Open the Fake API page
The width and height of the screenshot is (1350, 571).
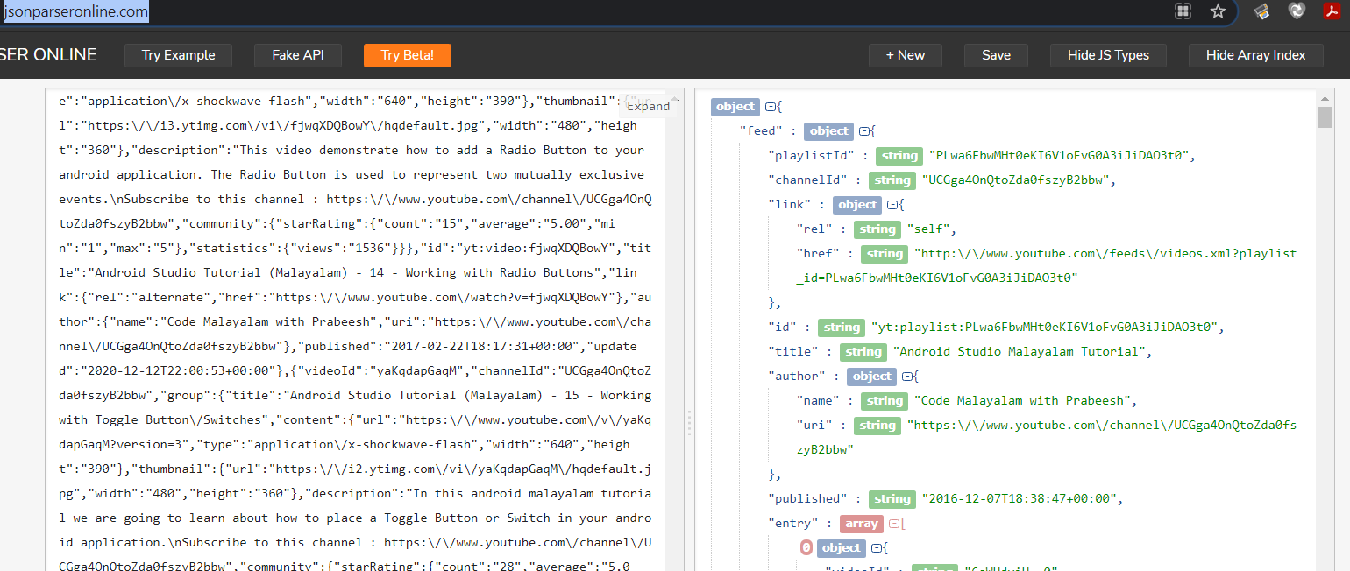click(x=298, y=55)
